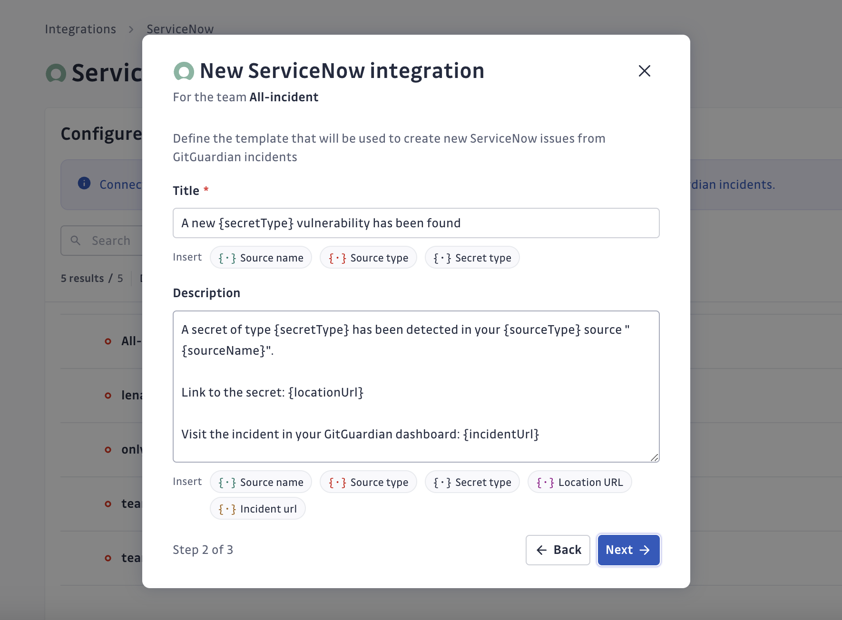Go back to the previous step
This screenshot has height=620, width=842.
coord(558,550)
